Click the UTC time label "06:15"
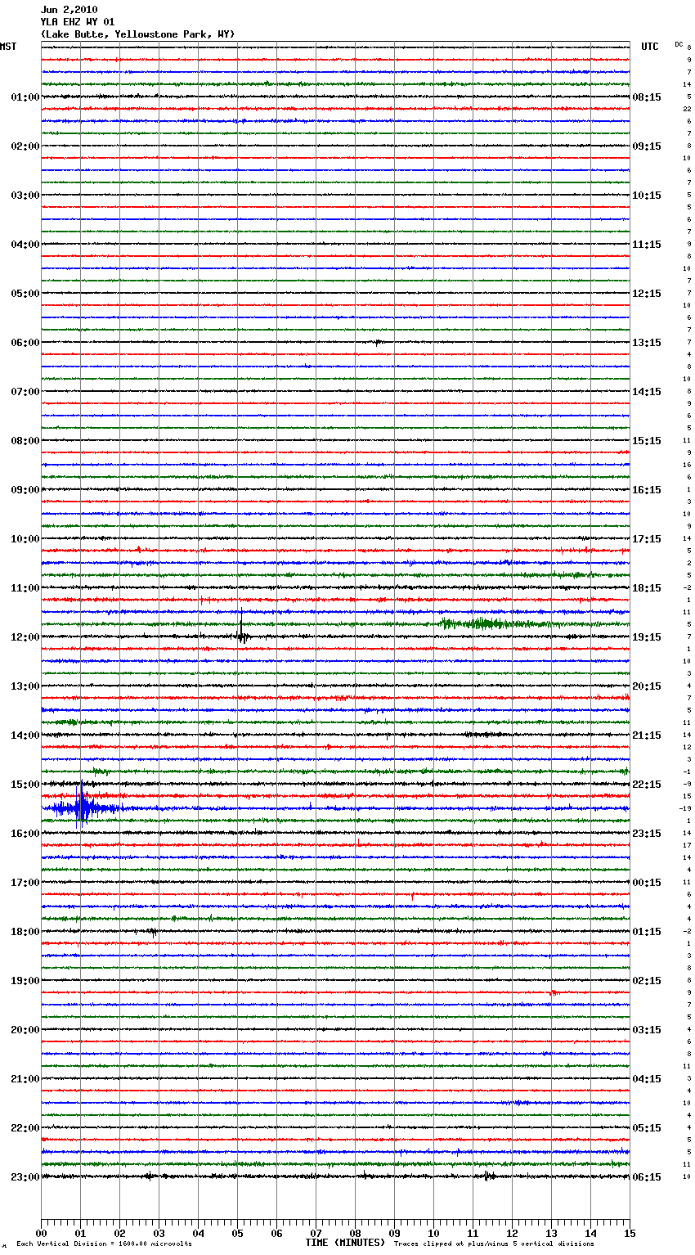Screen dimensions: 695x1255 coord(647,1177)
